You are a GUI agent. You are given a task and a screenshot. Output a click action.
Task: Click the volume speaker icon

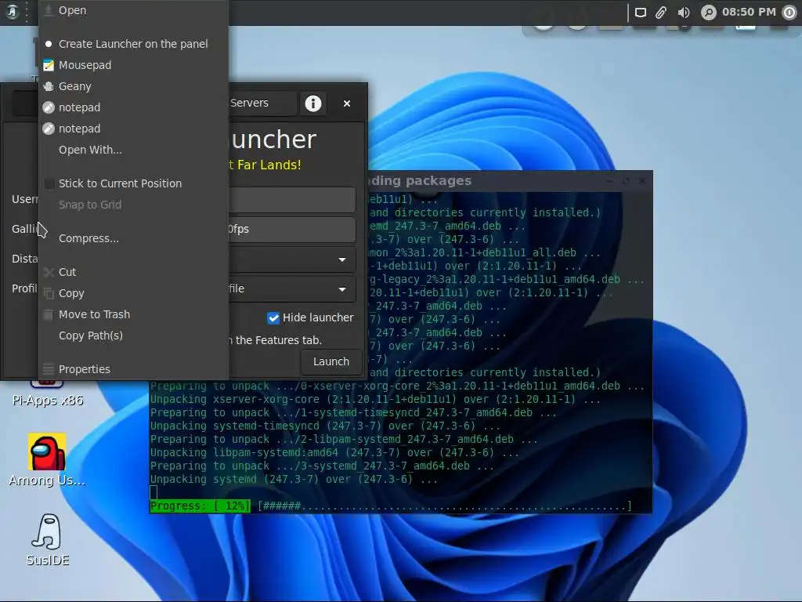683,13
